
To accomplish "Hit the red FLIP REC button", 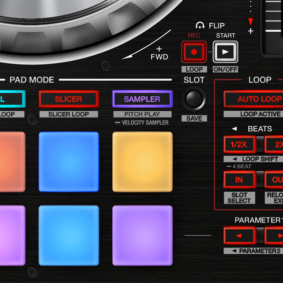I will (x=194, y=52).
